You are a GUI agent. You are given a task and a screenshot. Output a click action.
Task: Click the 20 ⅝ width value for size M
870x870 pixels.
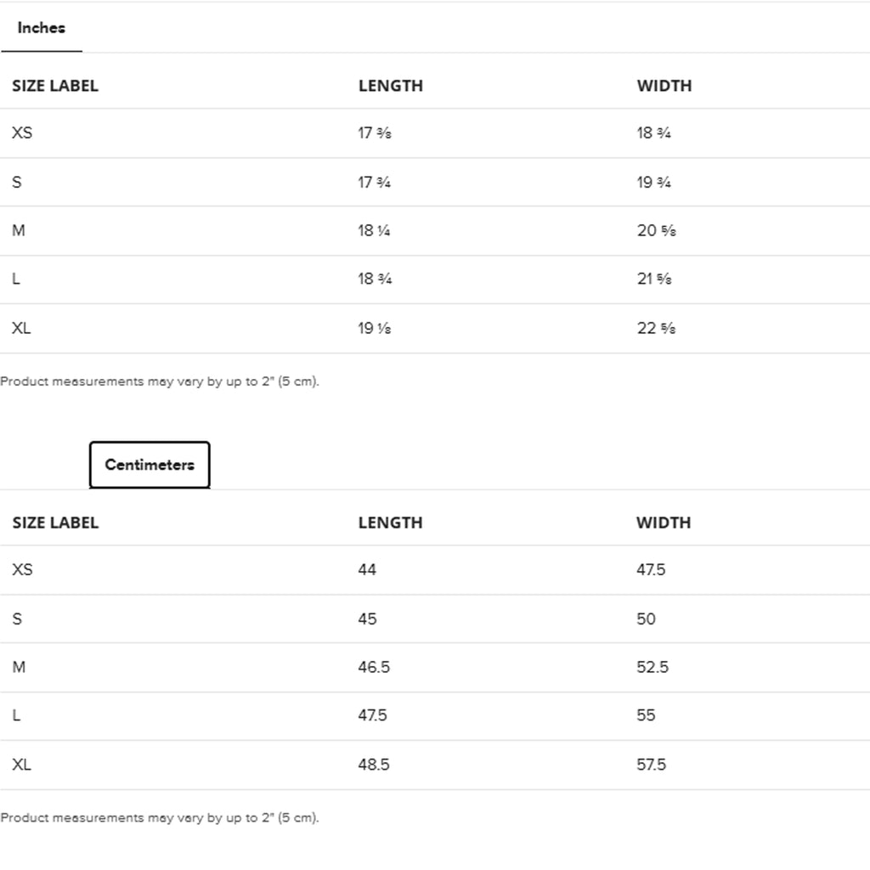point(657,230)
